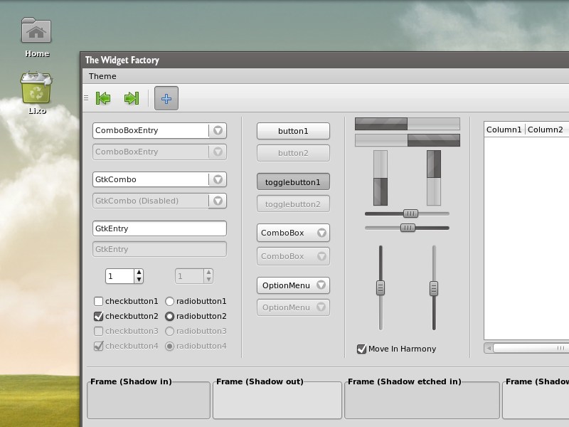Viewport: 569px width, 427px height.
Task: Click the lower horizontal slider handle
Action: click(408, 228)
